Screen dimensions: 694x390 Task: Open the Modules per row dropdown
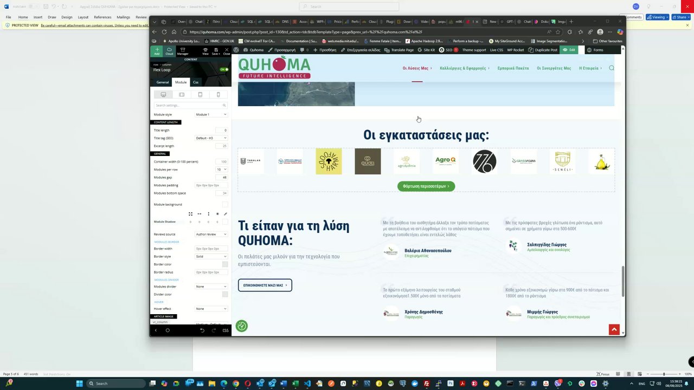[x=222, y=170]
